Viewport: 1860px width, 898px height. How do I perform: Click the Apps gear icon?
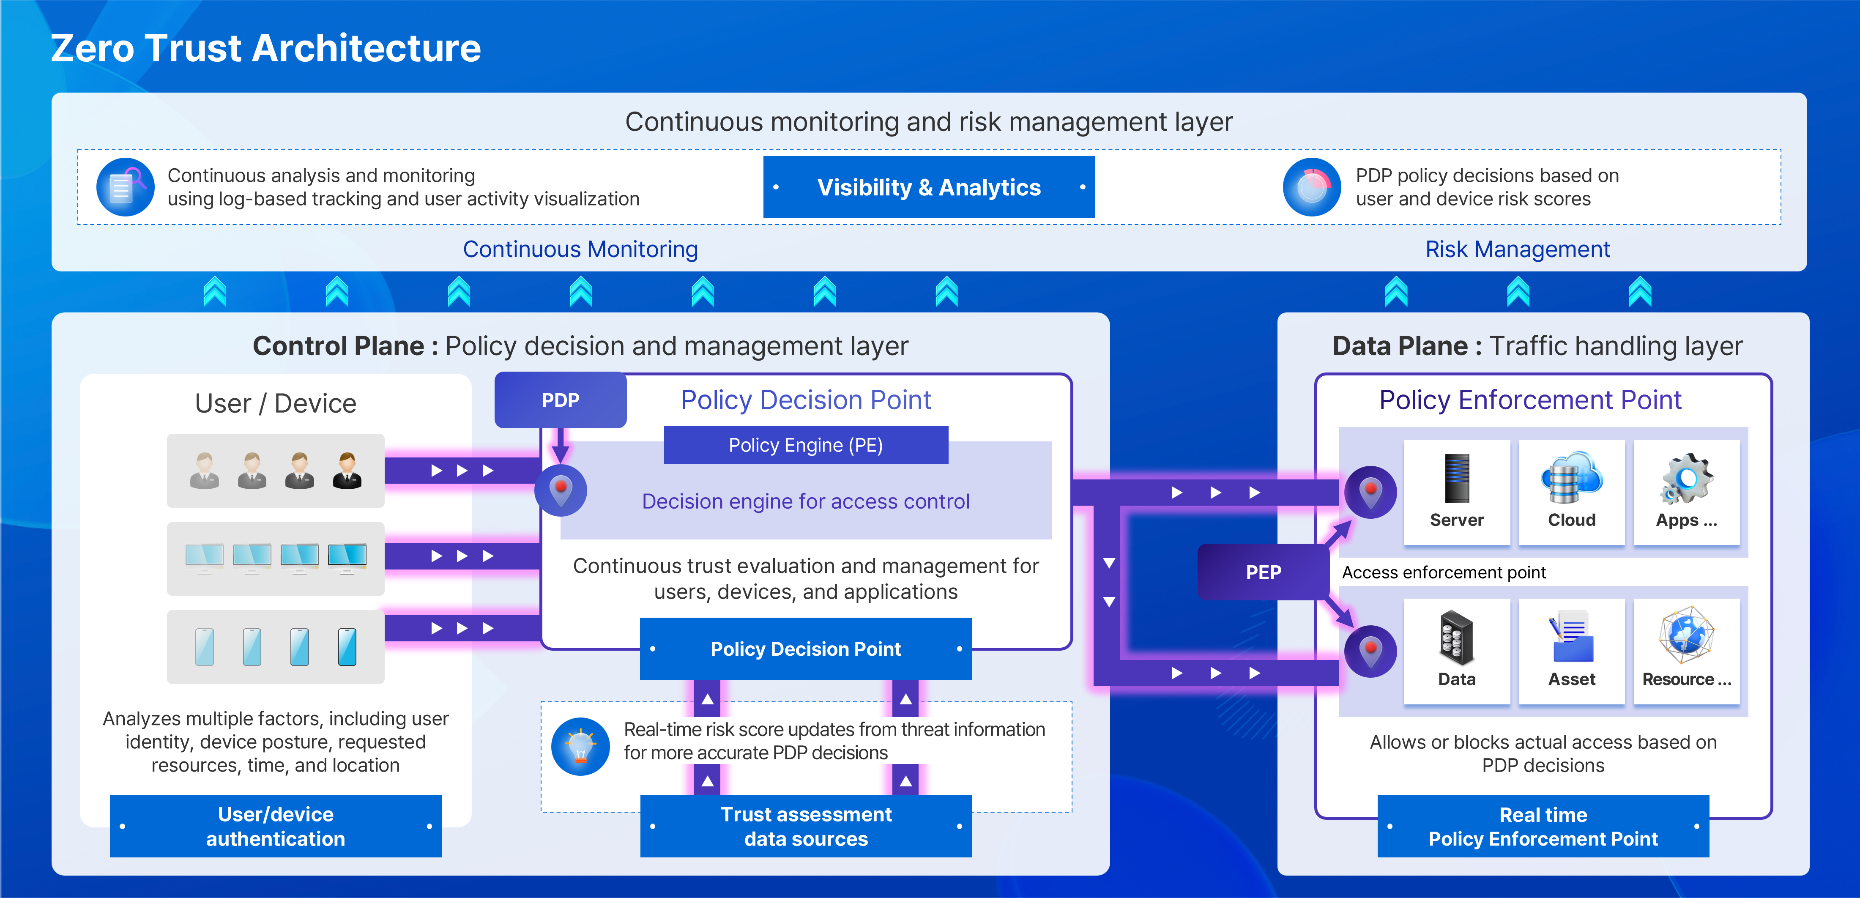point(1687,478)
